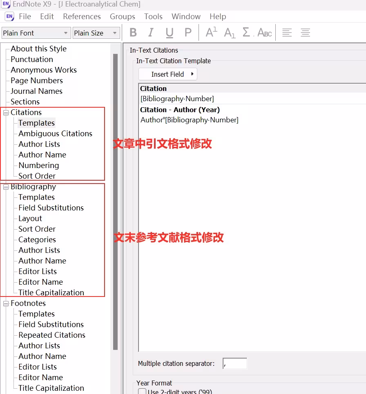366x394 pixels.
Task: Click the style tree vertical scrollbar
Action: [115, 201]
